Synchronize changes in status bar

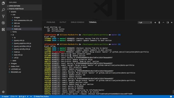click(x=14, y=97)
